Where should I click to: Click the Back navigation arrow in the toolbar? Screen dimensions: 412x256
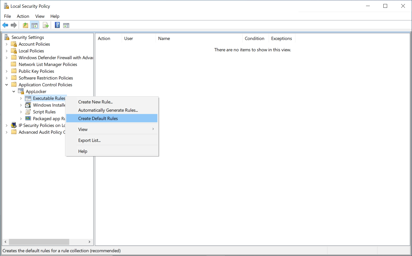tap(5, 25)
